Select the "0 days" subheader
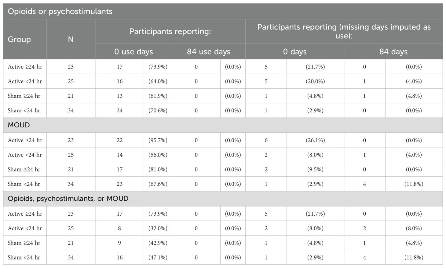This screenshot has width=446, height=268. [294, 51]
